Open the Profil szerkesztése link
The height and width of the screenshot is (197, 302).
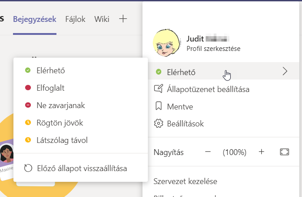pyautogui.click(x=213, y=49)
